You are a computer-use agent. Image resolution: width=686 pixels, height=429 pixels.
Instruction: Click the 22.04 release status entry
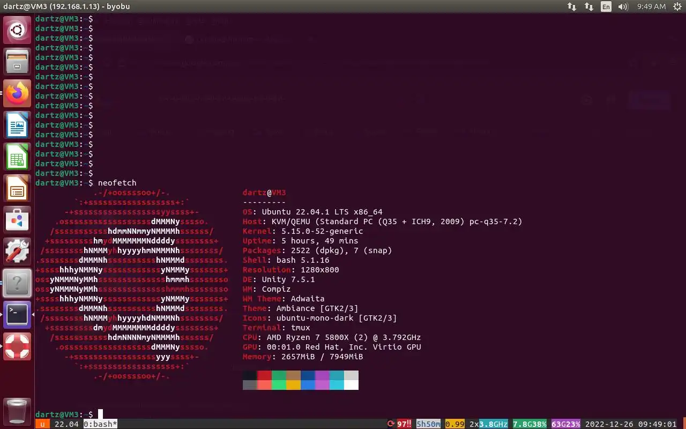coord(66,424)
